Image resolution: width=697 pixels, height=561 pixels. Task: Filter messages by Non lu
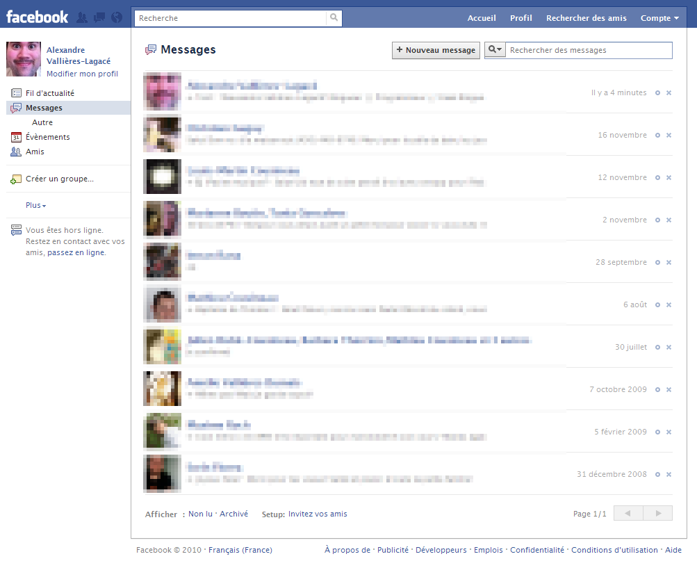200,514
